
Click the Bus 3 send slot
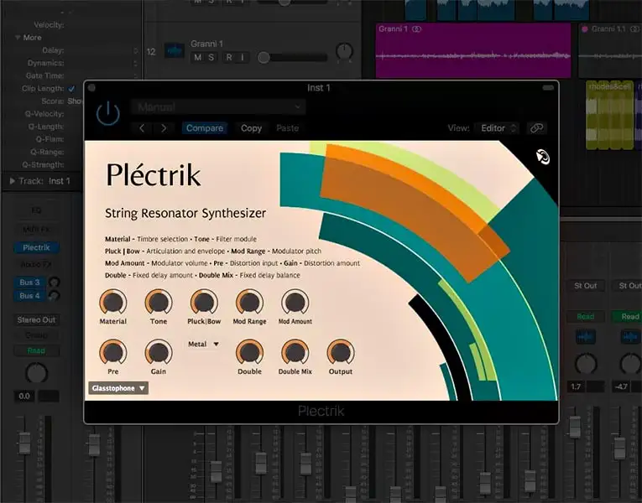30,283
